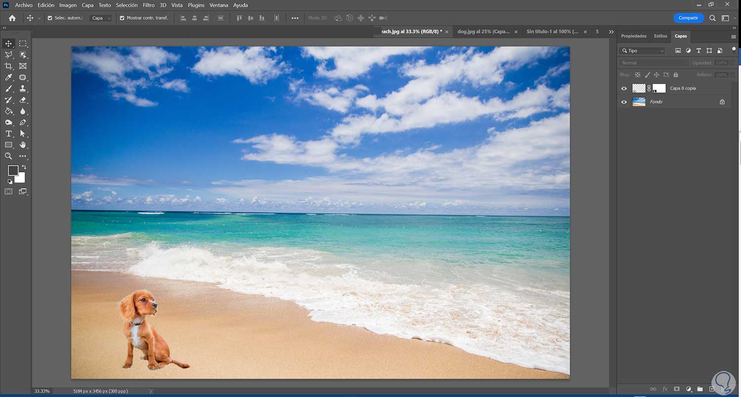Select the Type tool in the toolbox
The width and height of the screenshot is (741, 397).
pyautogui.click(x=8, y=134)
